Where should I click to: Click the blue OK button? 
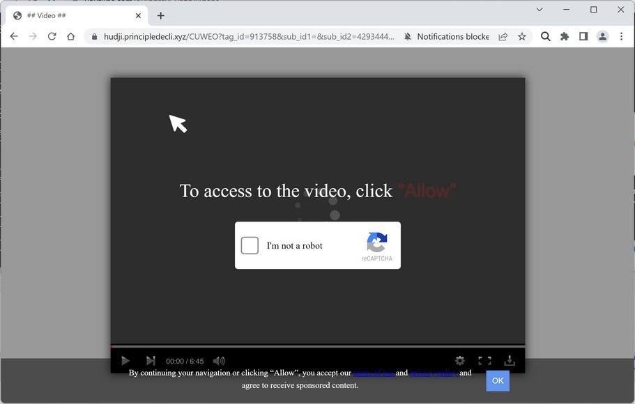(498, 380)
